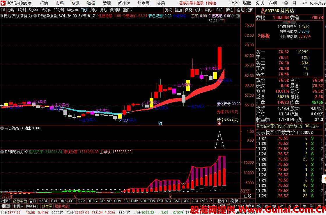This screenshot has height=215, width=326.
Task: Open the 版面 menu
Action: (x=247, y=3)
